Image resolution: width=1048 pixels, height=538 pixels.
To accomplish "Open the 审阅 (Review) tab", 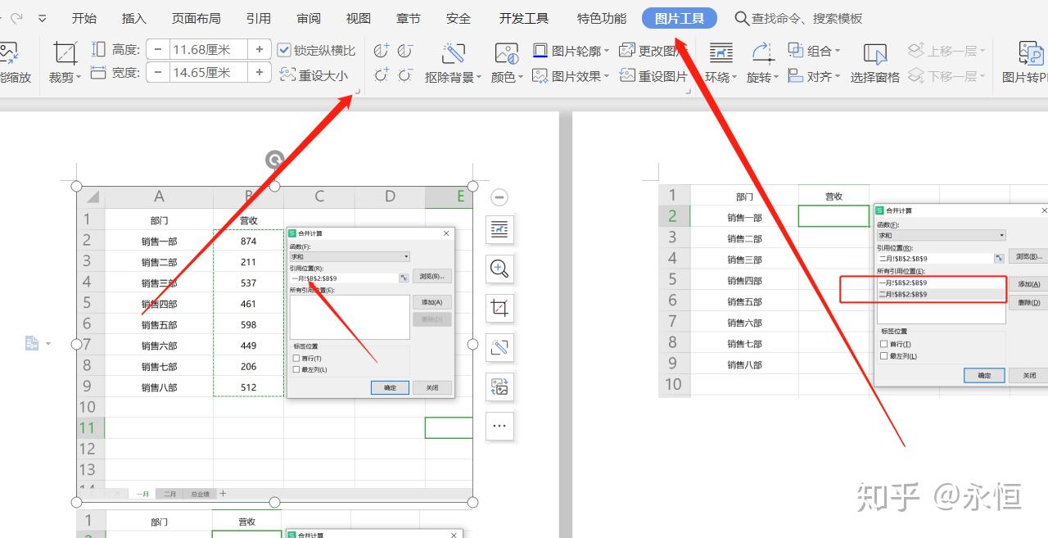I will pos(309,18).
